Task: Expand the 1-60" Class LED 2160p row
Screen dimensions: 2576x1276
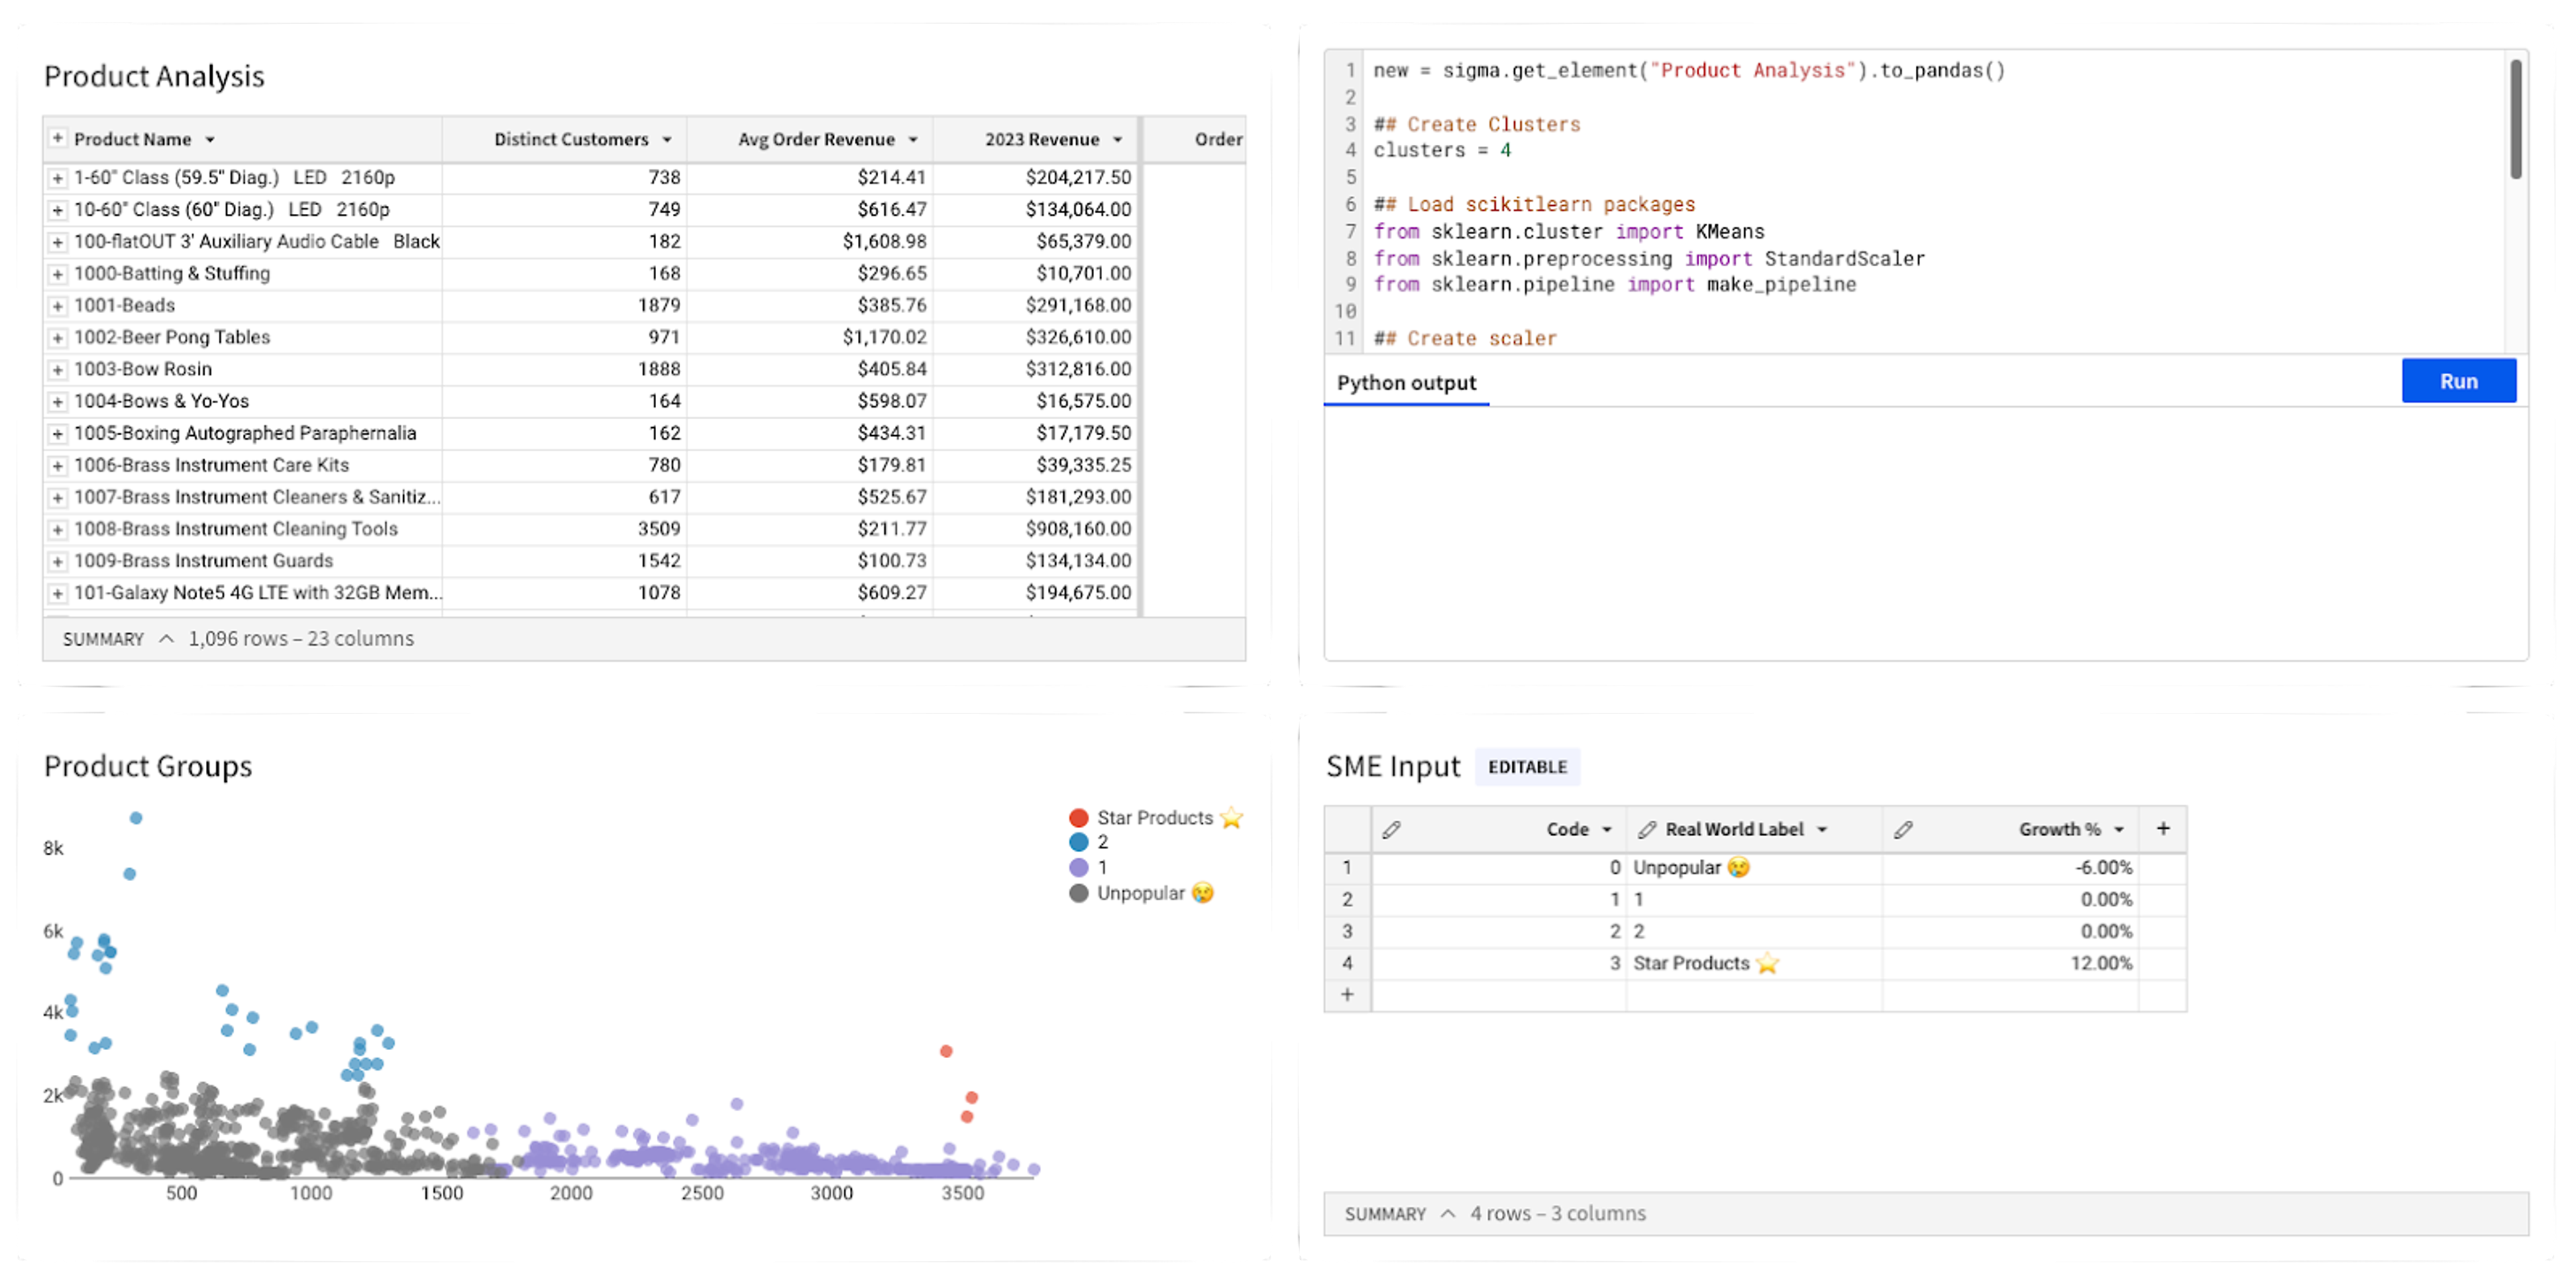Action: (x=58, y=178)
